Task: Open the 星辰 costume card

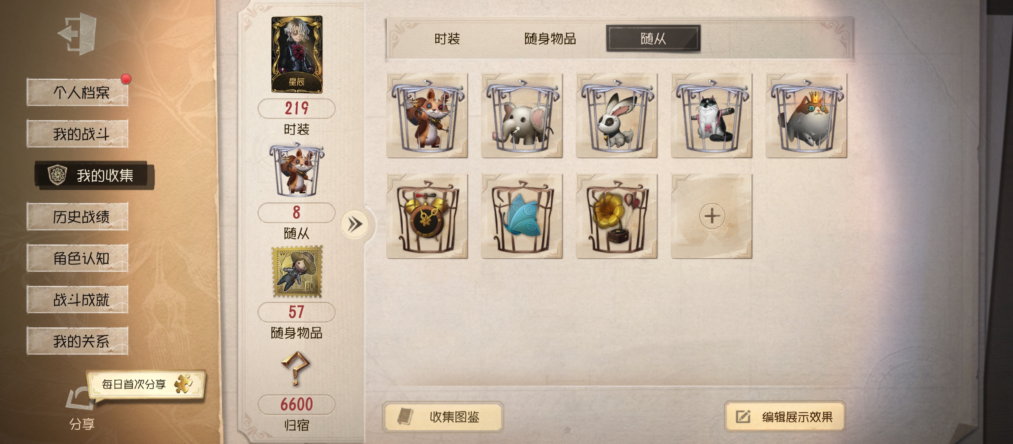Action: (x=296, y=54)
